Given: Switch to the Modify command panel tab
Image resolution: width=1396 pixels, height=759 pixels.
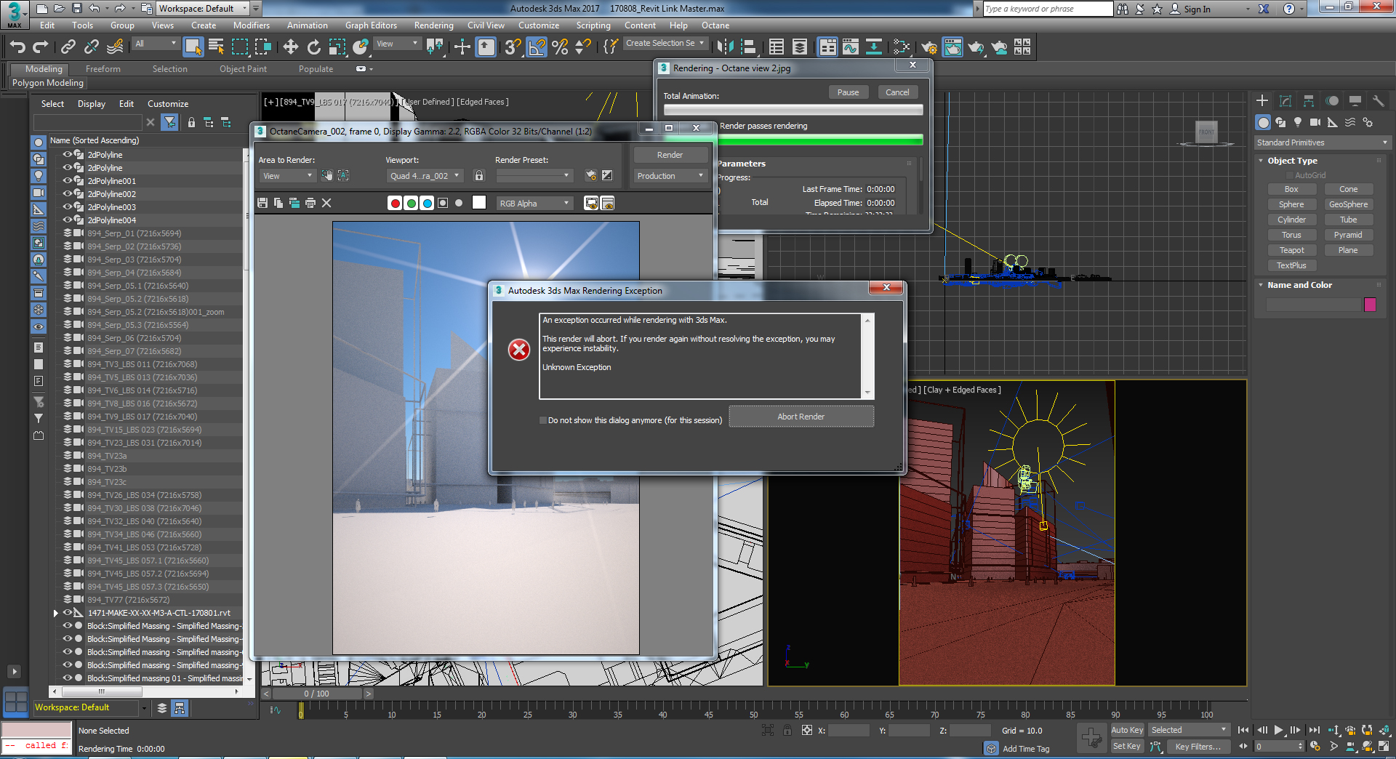Looking at the screenshot, I should point(1285,101).
